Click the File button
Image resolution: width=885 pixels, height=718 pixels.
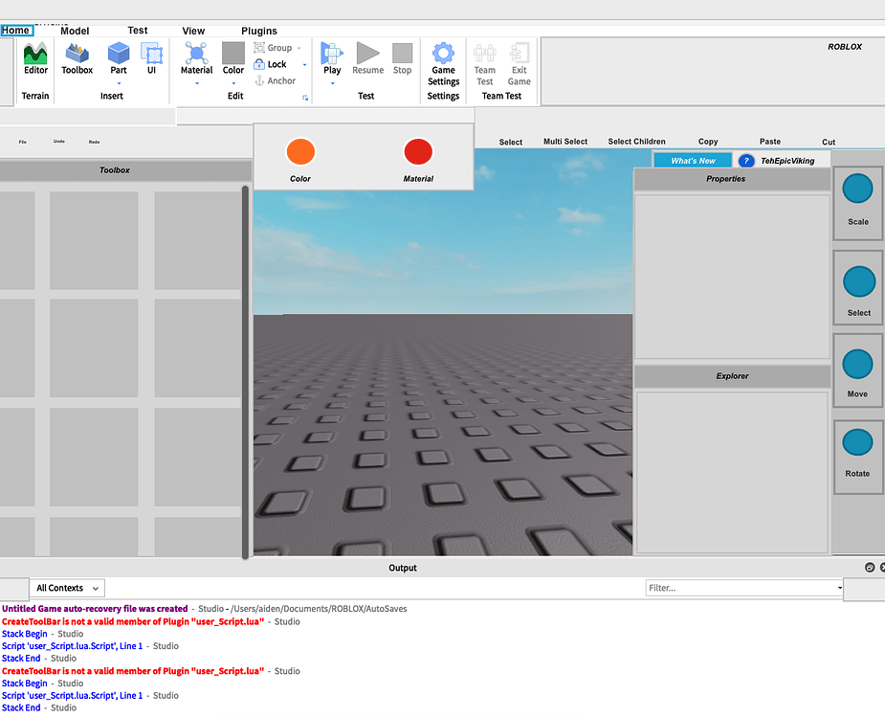click(x=23, y=142)
